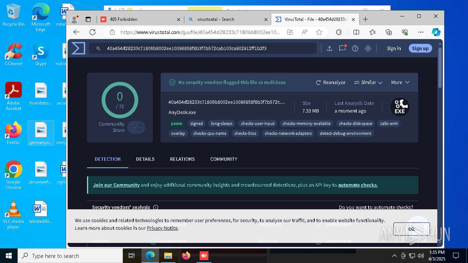
Task: Click the search magnifier icon in VirusTotal
Action: pyautogui.click(x=98, y=48)
